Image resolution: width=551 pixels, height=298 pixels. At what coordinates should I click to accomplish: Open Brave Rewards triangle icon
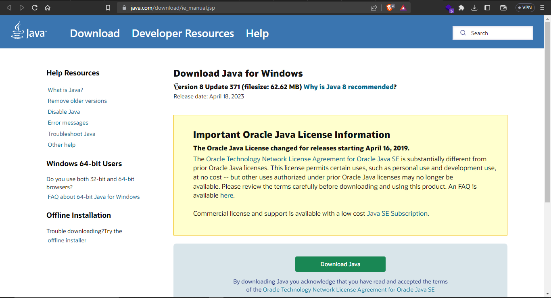[x=403, y=8]
